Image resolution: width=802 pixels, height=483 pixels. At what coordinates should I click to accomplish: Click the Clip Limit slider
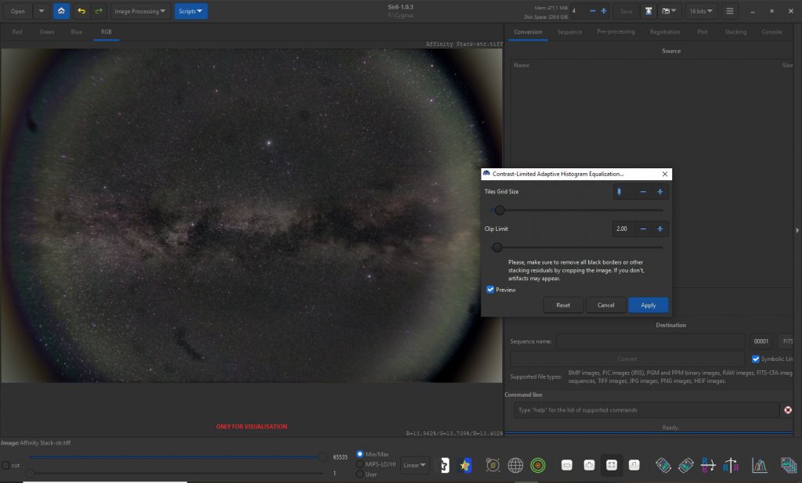click(x=576, y=247)
